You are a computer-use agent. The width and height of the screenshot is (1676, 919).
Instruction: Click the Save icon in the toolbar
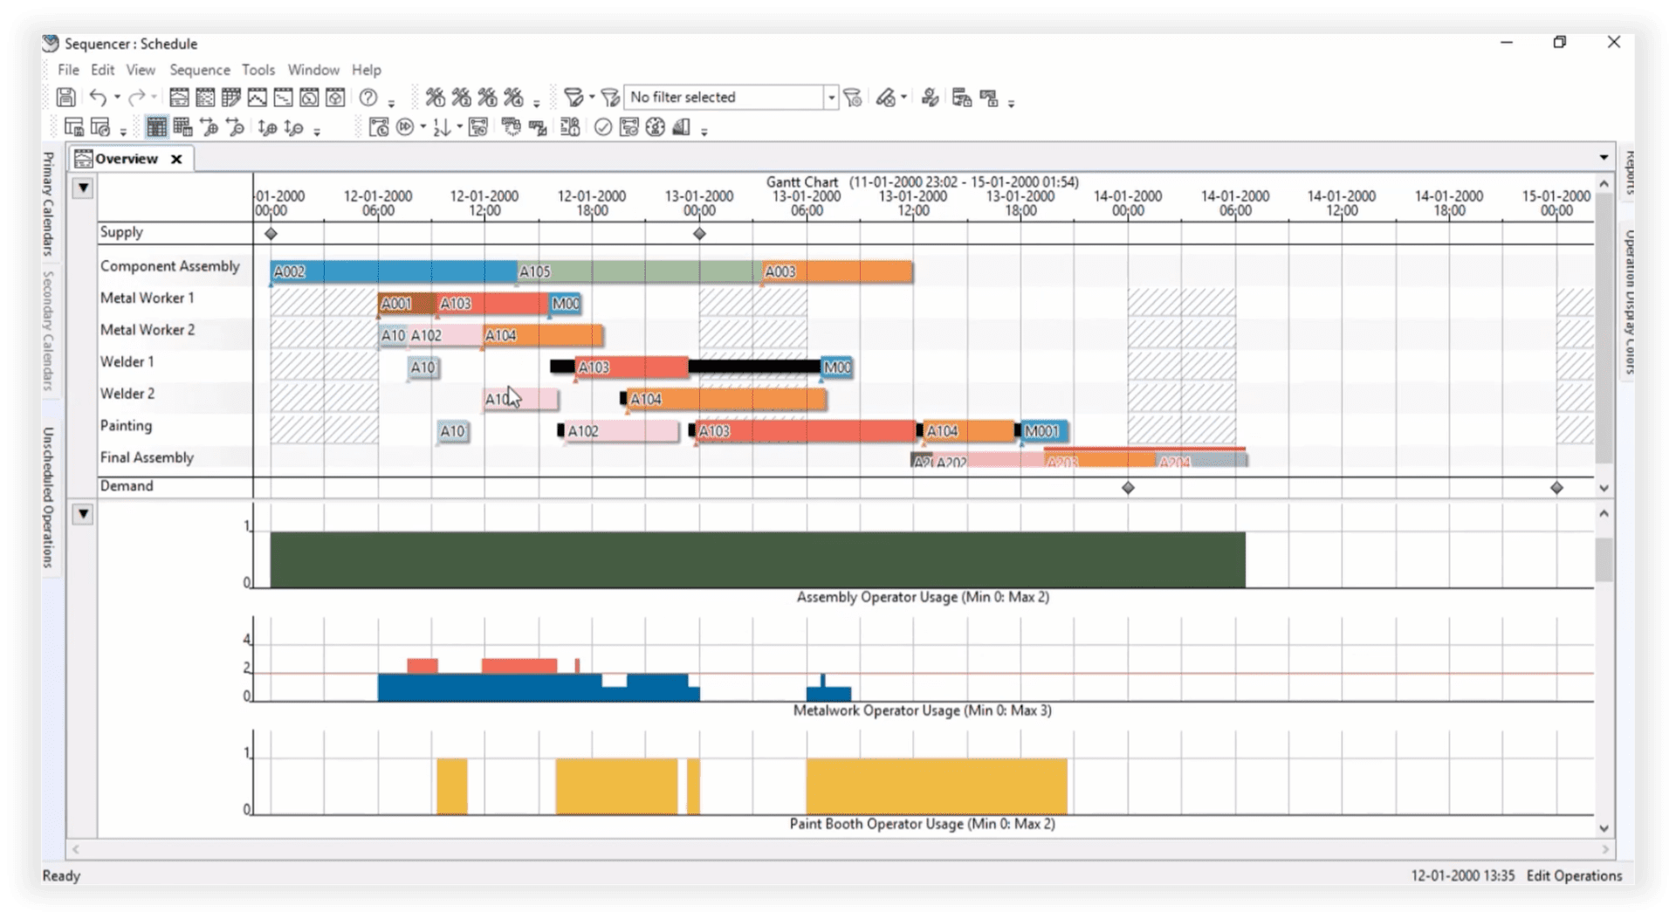click(65, 98)
